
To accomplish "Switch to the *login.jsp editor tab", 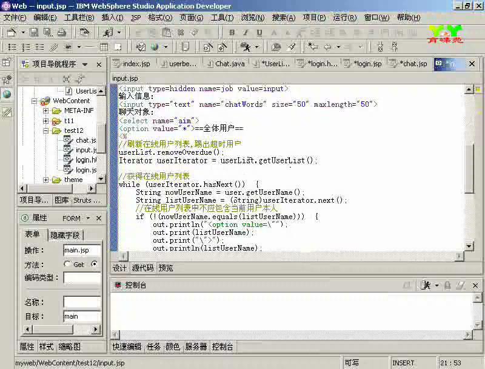I will pyautogui.click(x=364, y=64).
